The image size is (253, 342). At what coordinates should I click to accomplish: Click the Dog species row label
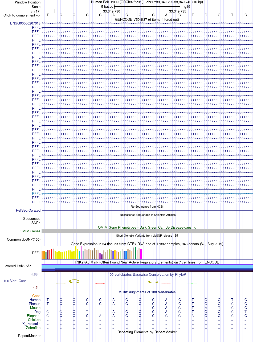[38, 312]
